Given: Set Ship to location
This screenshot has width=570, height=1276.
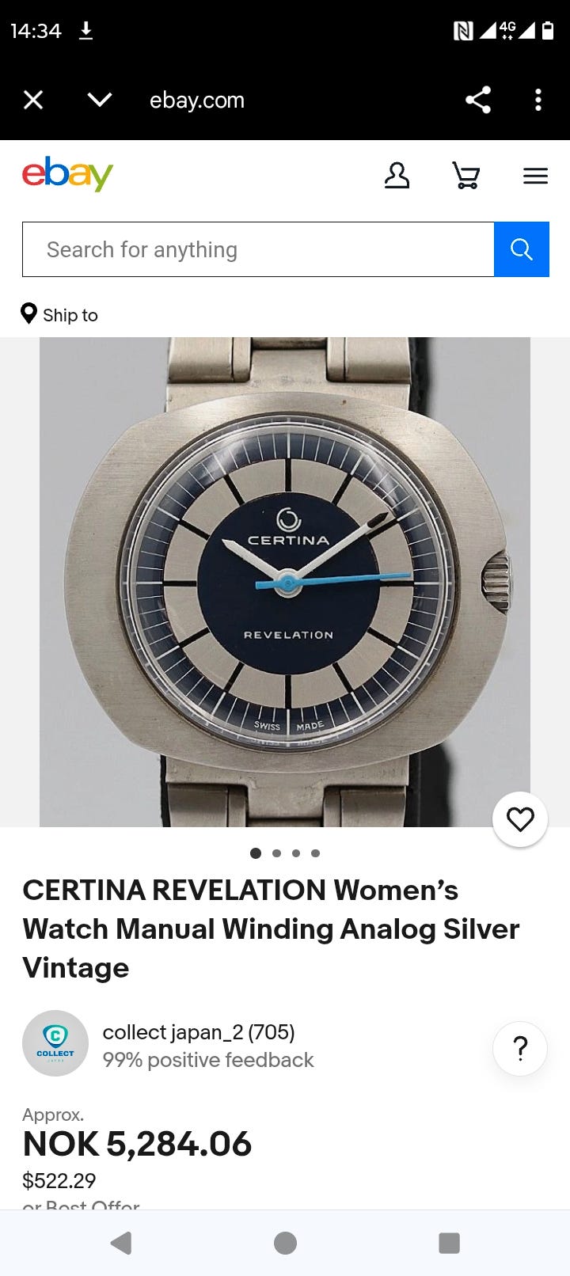Looking at the screenshot, I should pyautogui.click(x=59, y=314).
